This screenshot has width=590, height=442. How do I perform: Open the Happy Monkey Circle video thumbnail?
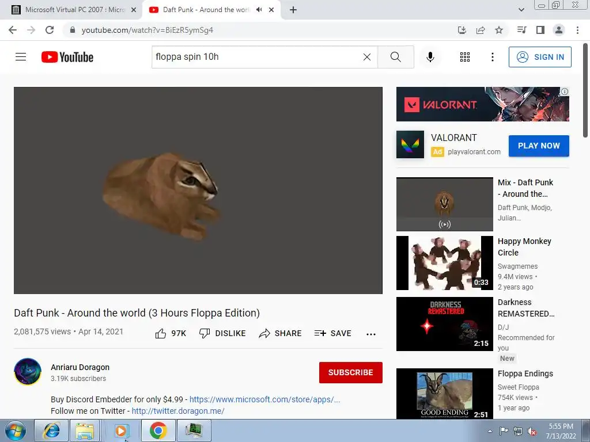pyautogui.click(x=444, y=263)
